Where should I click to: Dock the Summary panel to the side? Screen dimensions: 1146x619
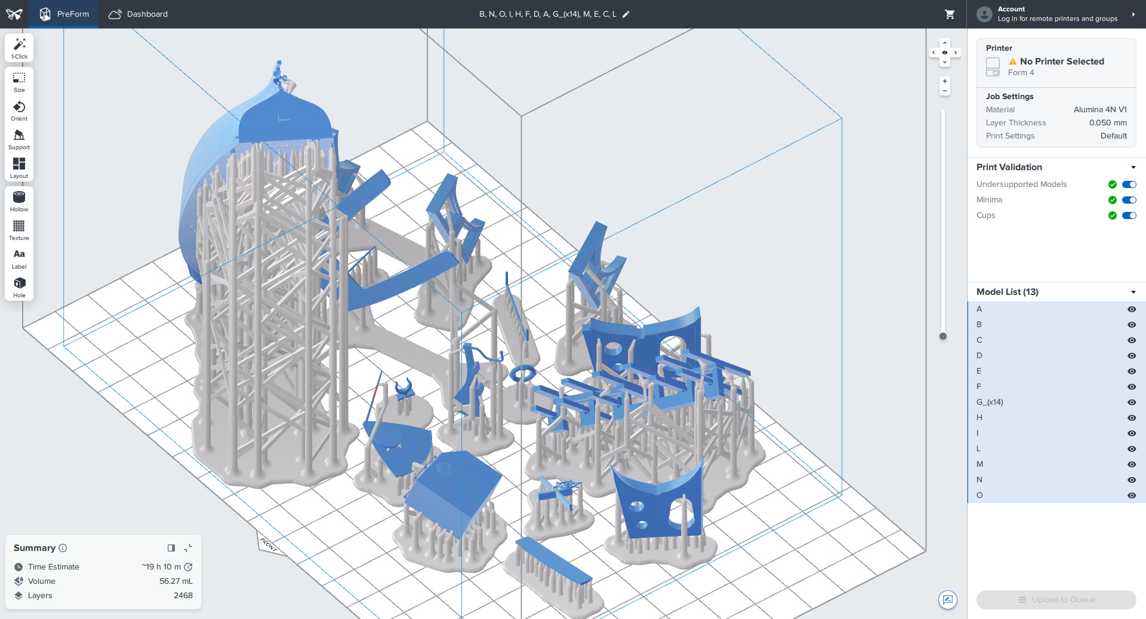click(171, 548)
